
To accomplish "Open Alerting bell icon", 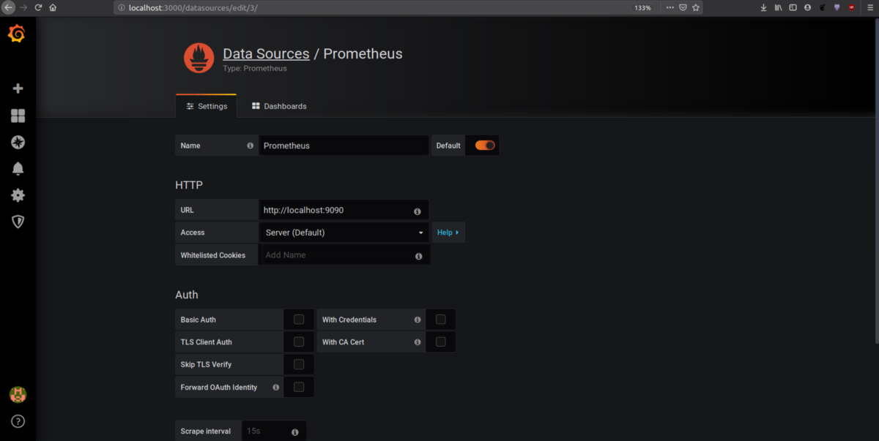I will (18, 169).
